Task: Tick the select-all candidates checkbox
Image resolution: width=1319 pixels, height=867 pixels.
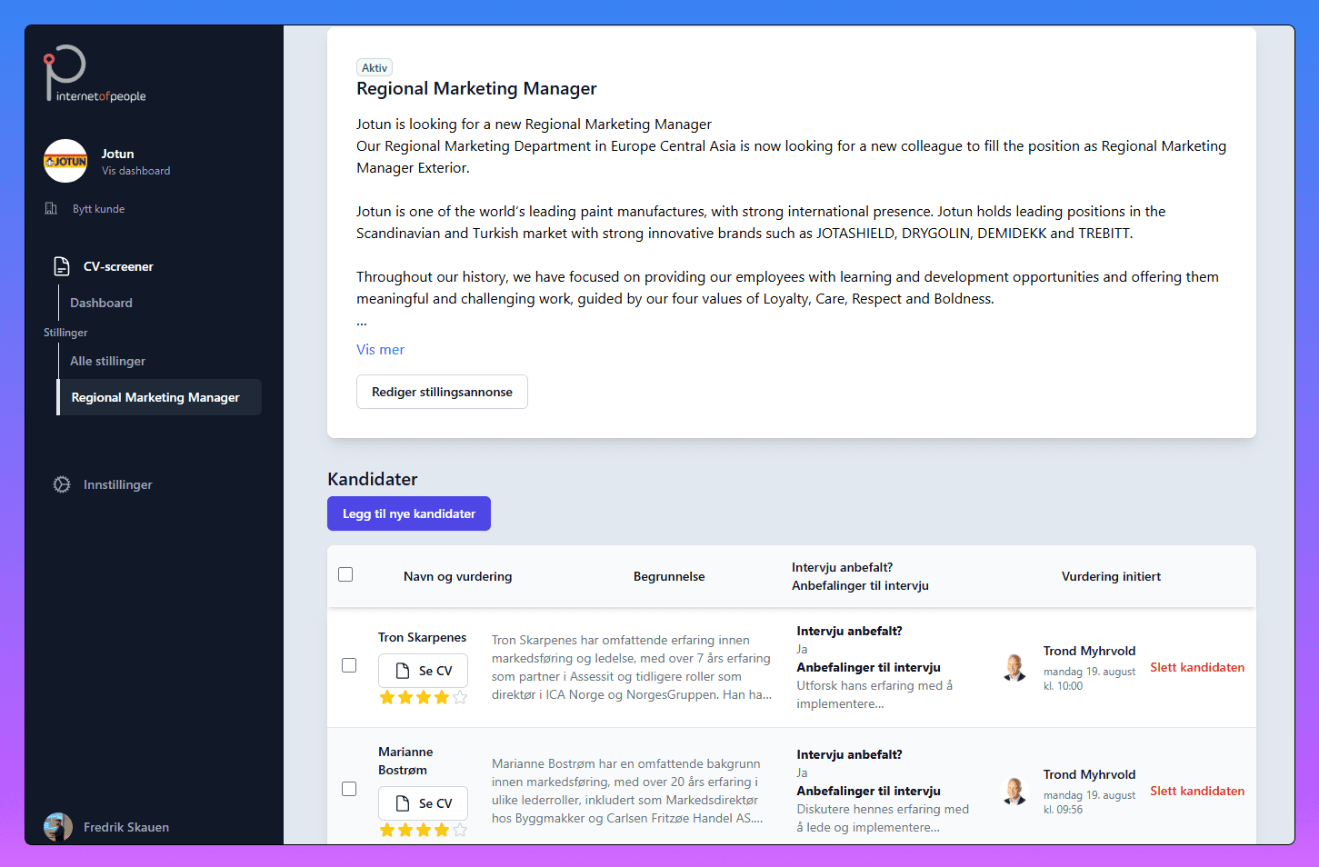Action: click(x=345, y=574)
